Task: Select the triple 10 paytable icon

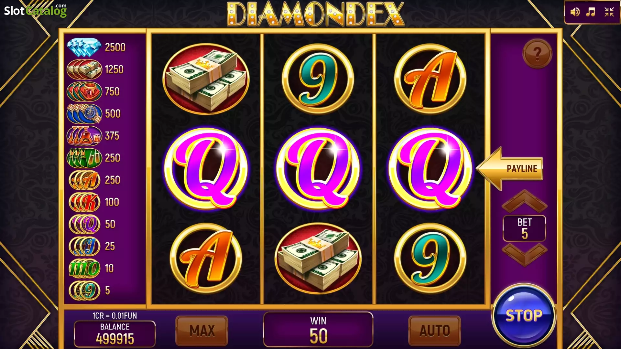Action: 85,268
